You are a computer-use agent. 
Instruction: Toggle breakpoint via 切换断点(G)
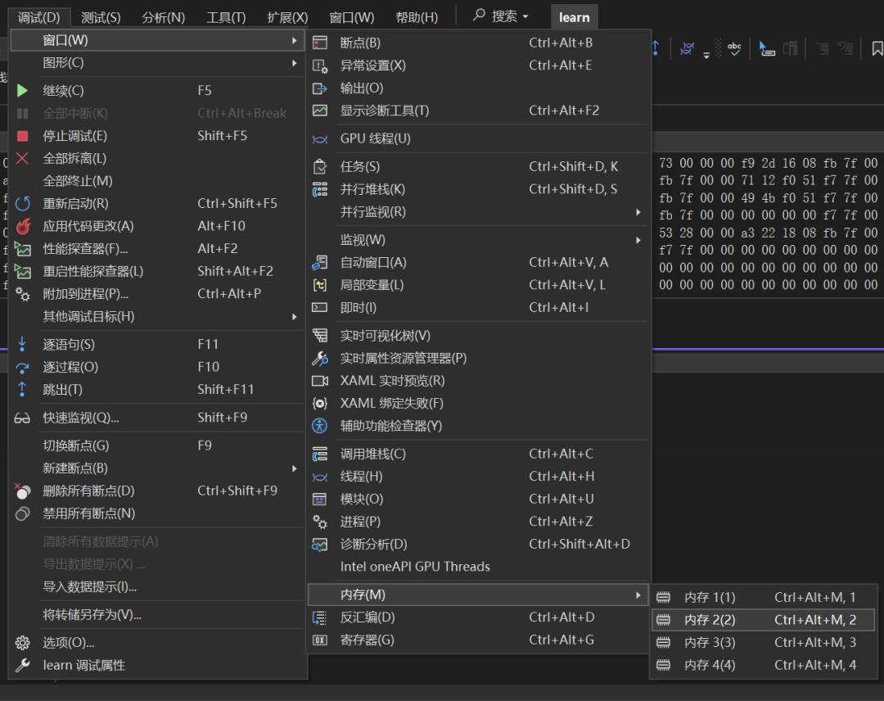pos(76,445)
